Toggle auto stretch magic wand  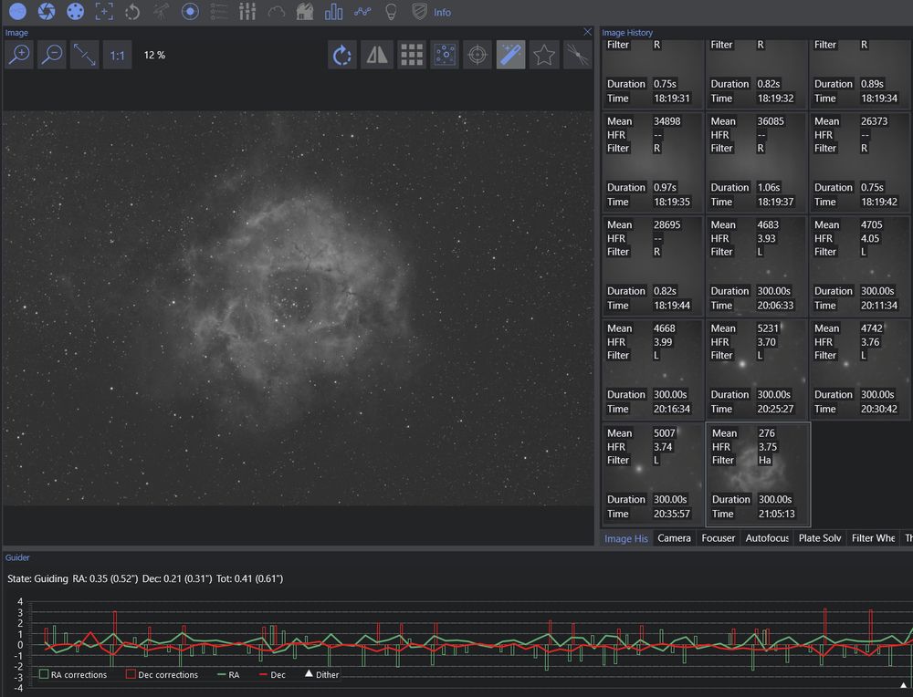pyautogui.click(x=510, y=55)
